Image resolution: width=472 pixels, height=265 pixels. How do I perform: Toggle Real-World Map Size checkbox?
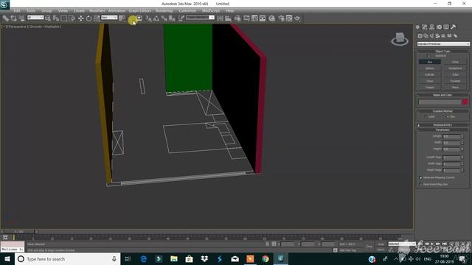coord(421,184)
